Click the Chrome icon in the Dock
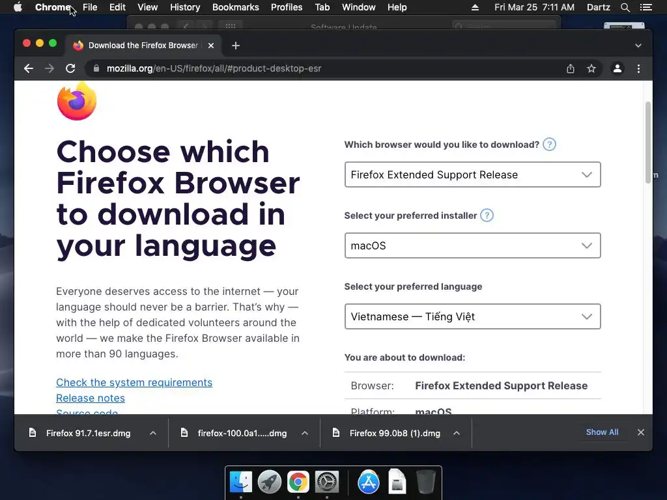 pos(298,482)
